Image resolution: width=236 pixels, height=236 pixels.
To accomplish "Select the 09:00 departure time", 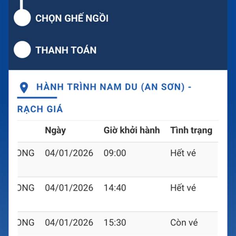I will tap(115, 153).
